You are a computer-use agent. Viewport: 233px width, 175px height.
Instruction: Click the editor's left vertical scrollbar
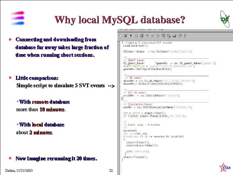tap(119, 108)
